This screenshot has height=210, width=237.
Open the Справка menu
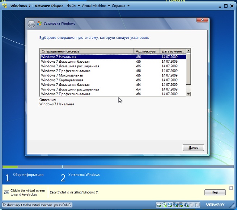coord(119,6)
